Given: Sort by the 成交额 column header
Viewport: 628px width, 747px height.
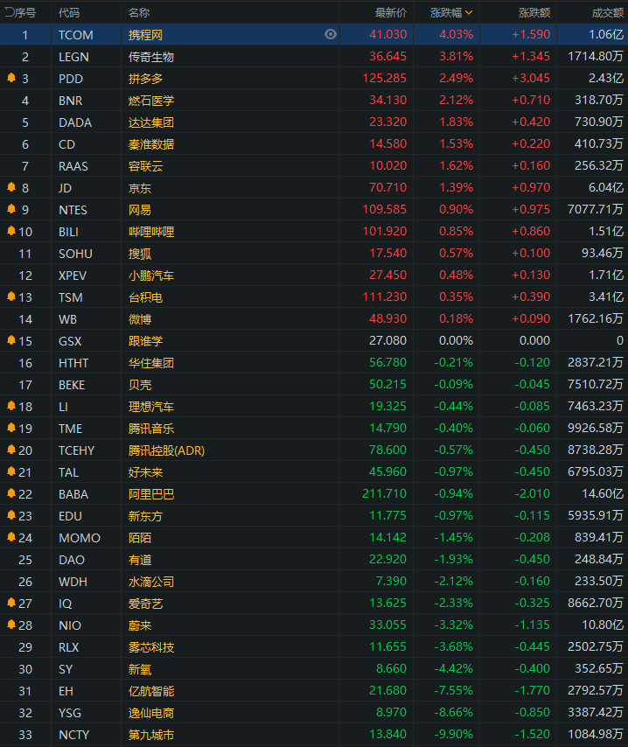Looking at the screenshot, I should 608,13.
